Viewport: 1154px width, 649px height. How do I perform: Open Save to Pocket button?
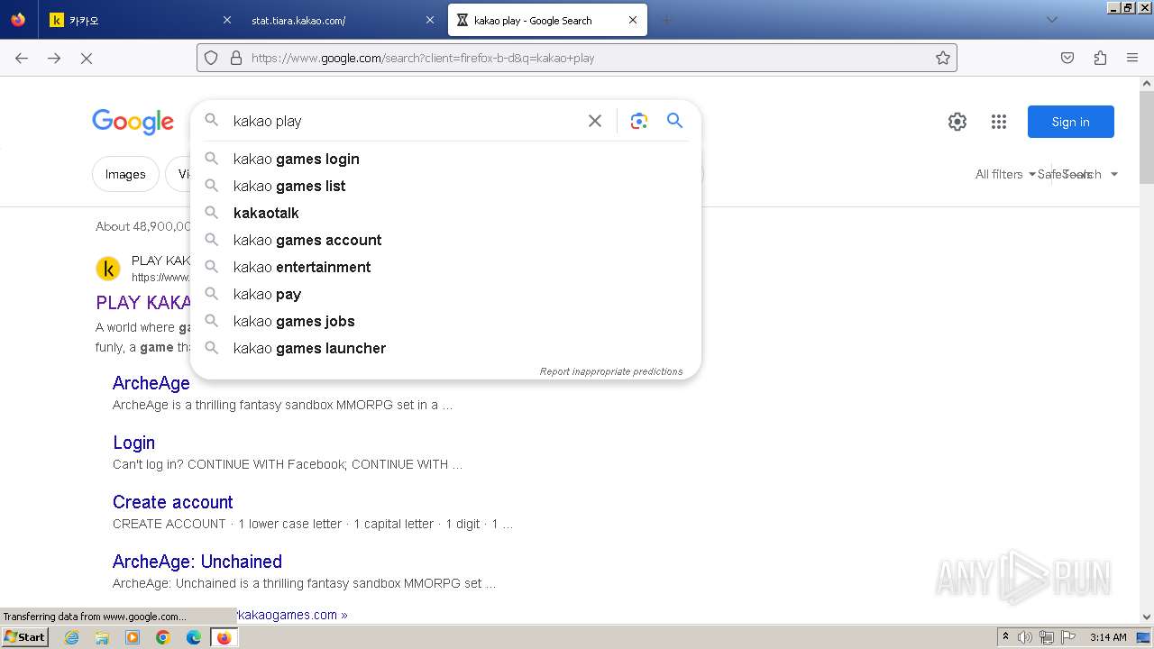(1067, 58)
